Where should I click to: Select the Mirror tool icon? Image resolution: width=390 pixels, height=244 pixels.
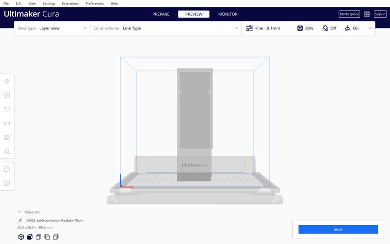[x=7, y=123]
